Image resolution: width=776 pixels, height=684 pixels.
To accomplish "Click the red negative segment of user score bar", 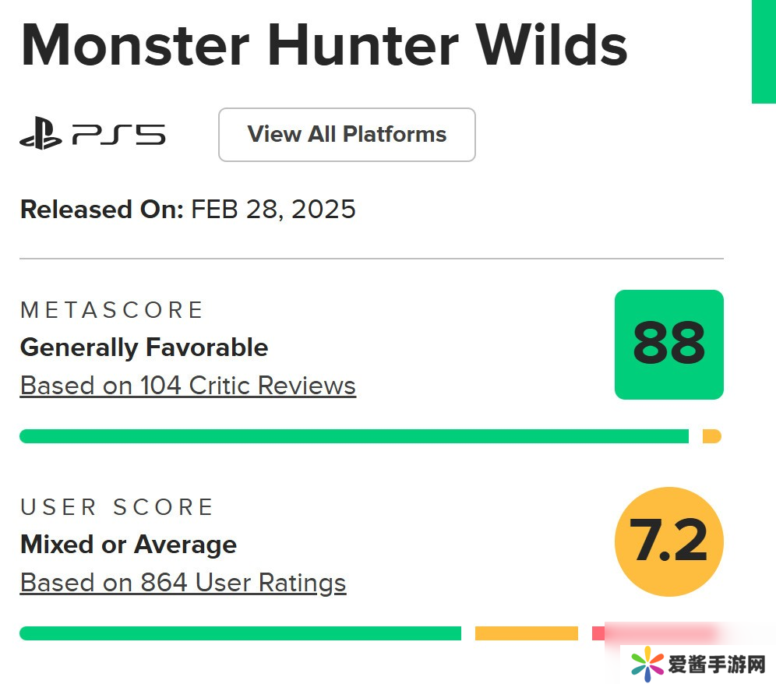I will point(598,633).
